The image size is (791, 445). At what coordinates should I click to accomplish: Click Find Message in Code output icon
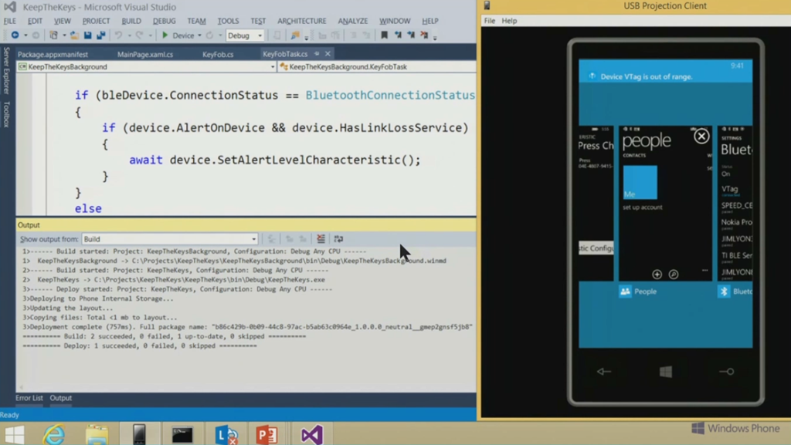[x=271, y=238]
